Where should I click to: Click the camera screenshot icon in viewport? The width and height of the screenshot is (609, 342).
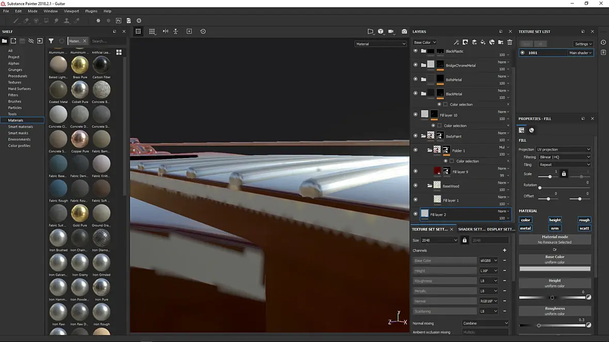click(404, 31)
